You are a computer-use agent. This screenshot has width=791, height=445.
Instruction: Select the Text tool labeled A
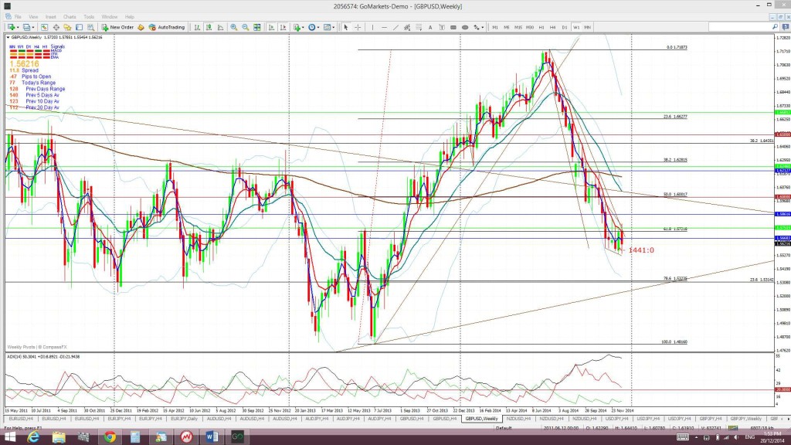(430, 27)
